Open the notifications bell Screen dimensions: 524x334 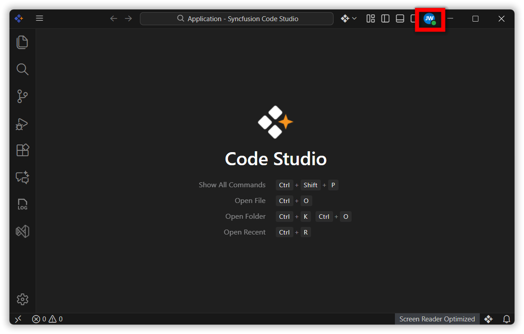point(506,319)
